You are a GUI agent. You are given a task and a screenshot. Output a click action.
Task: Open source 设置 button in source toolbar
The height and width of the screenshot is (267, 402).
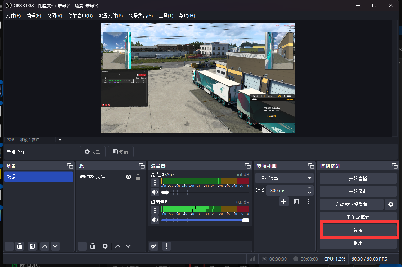pyautogui.click(x=93, y=152)
